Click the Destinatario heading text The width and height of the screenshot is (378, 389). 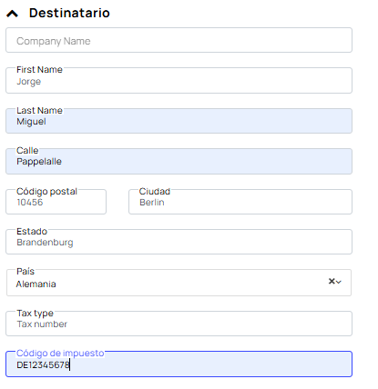pos(69,13)
